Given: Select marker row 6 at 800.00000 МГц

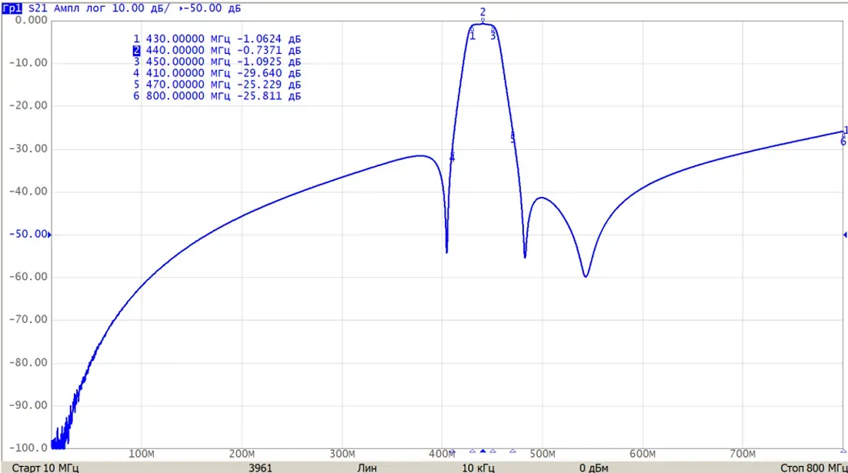Looking at the screenshot, I should click(x=217, y=95).
